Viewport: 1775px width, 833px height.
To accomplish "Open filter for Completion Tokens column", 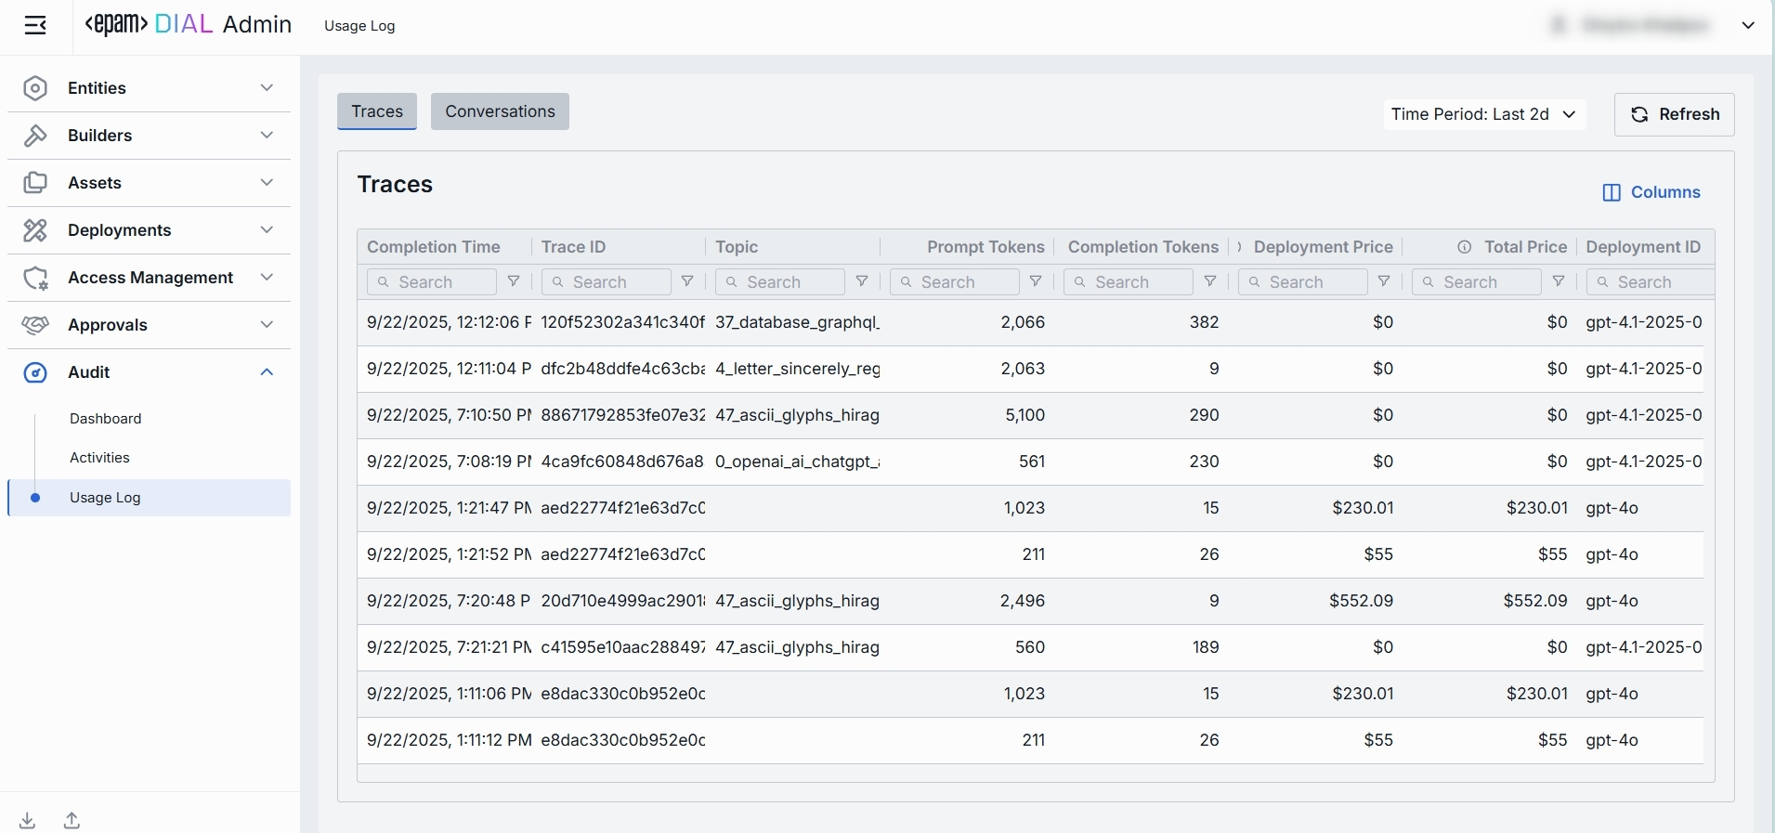I will (1210, 281).
